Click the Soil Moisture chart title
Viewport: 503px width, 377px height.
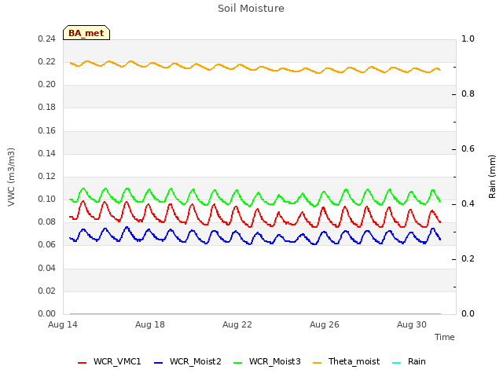click(251, 9)
